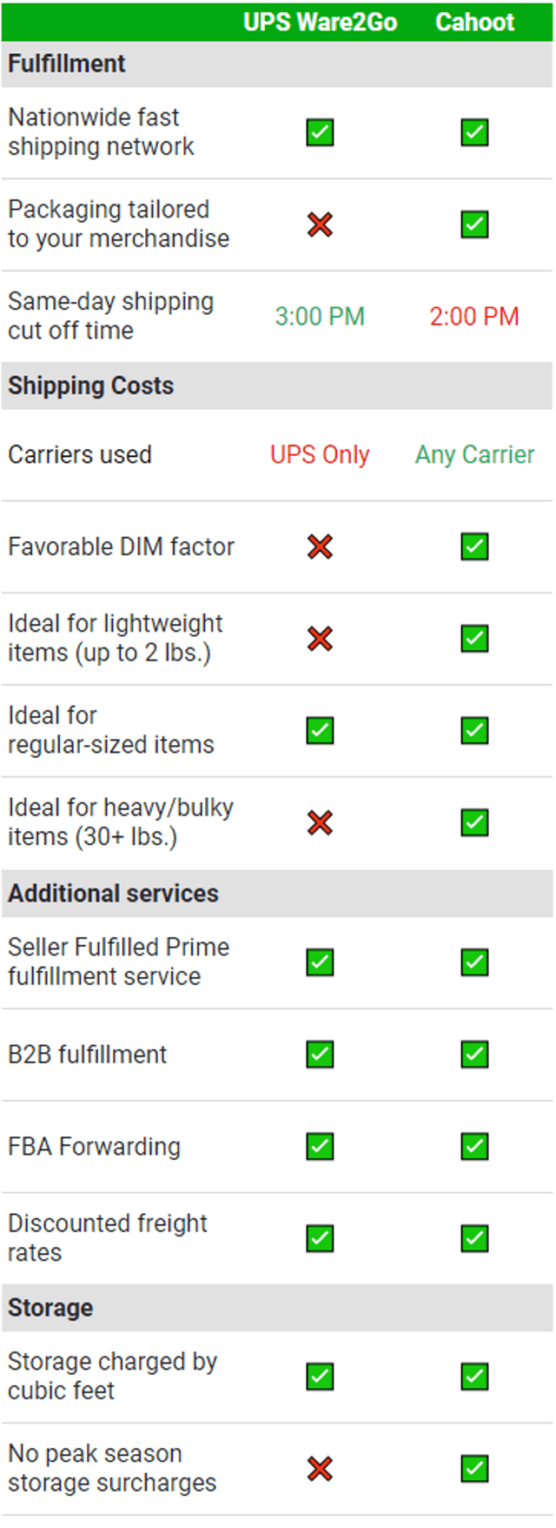Click the Cahoot column header
The width and height of the screenshot is (556, 1528).
pos(474,22)
